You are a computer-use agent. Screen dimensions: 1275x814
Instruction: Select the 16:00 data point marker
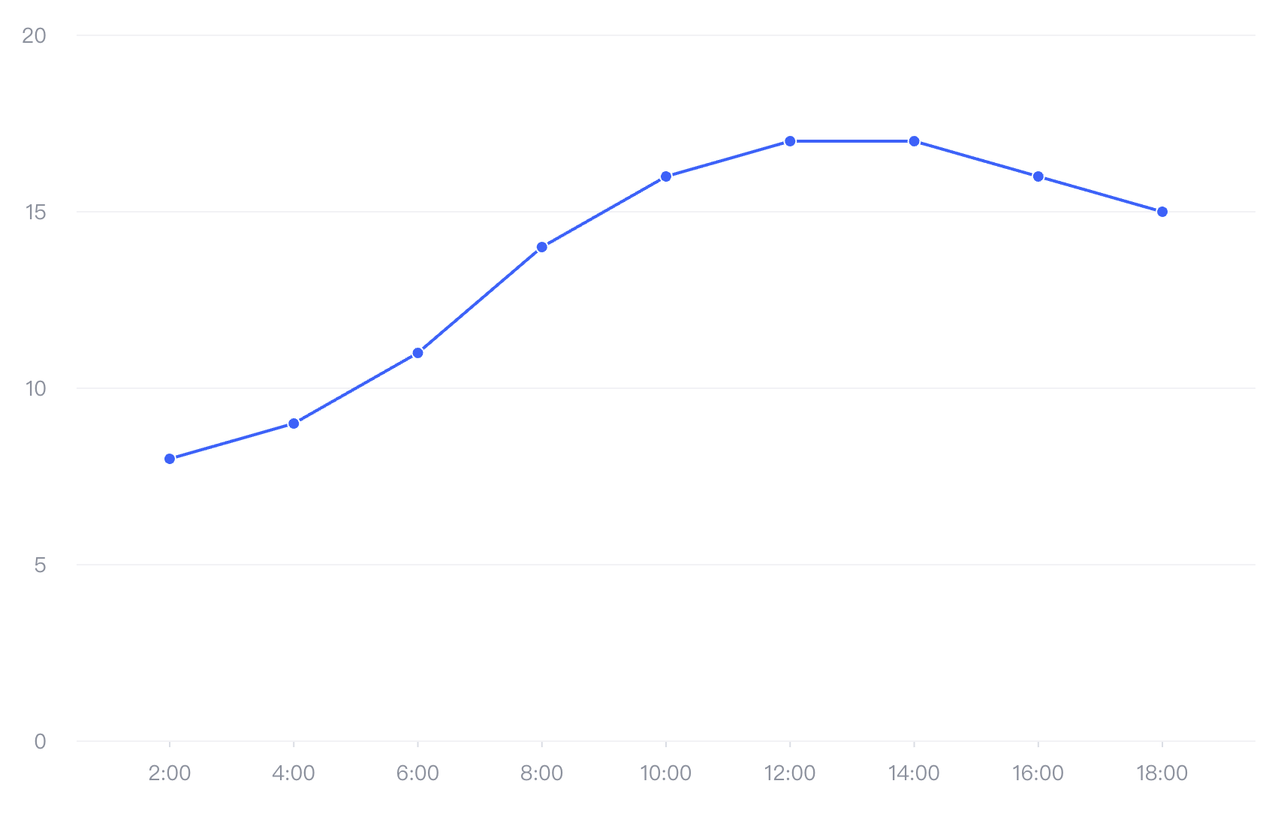coord(1038,176)
